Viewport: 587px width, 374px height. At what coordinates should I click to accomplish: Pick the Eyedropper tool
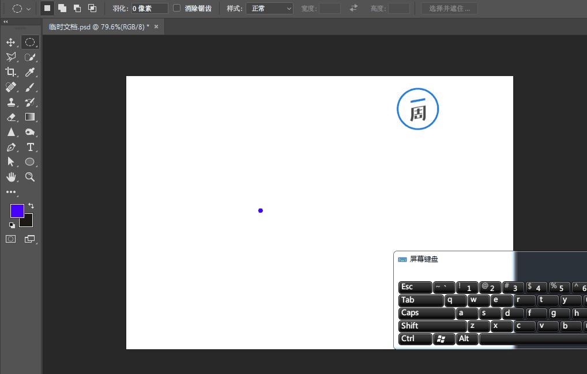click(x=30, y=72)
